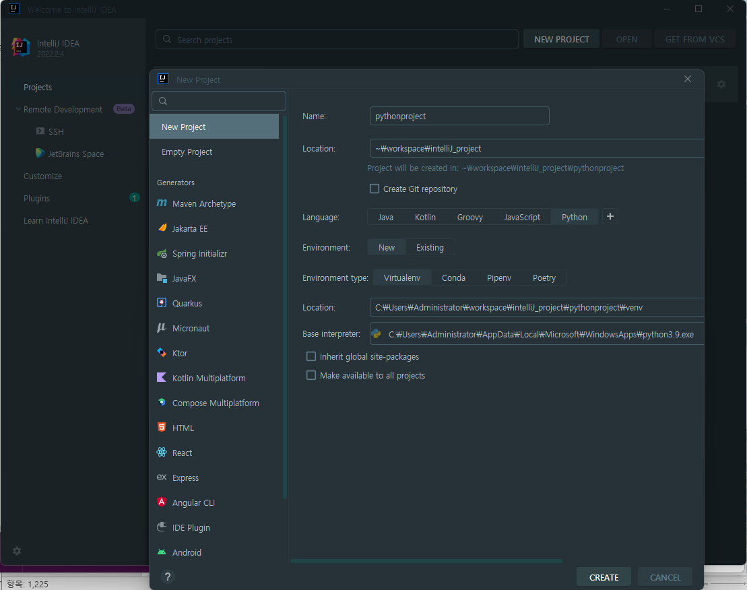Click OPEN in the Welcome window

click(626, 39)
